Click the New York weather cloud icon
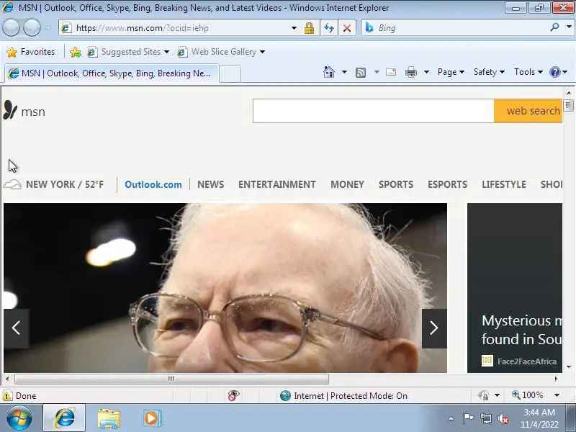 tap(12, 184)
